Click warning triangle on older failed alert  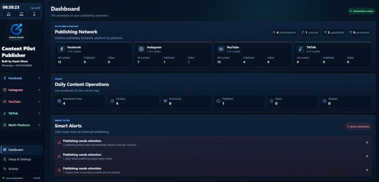tap(59, 156)
